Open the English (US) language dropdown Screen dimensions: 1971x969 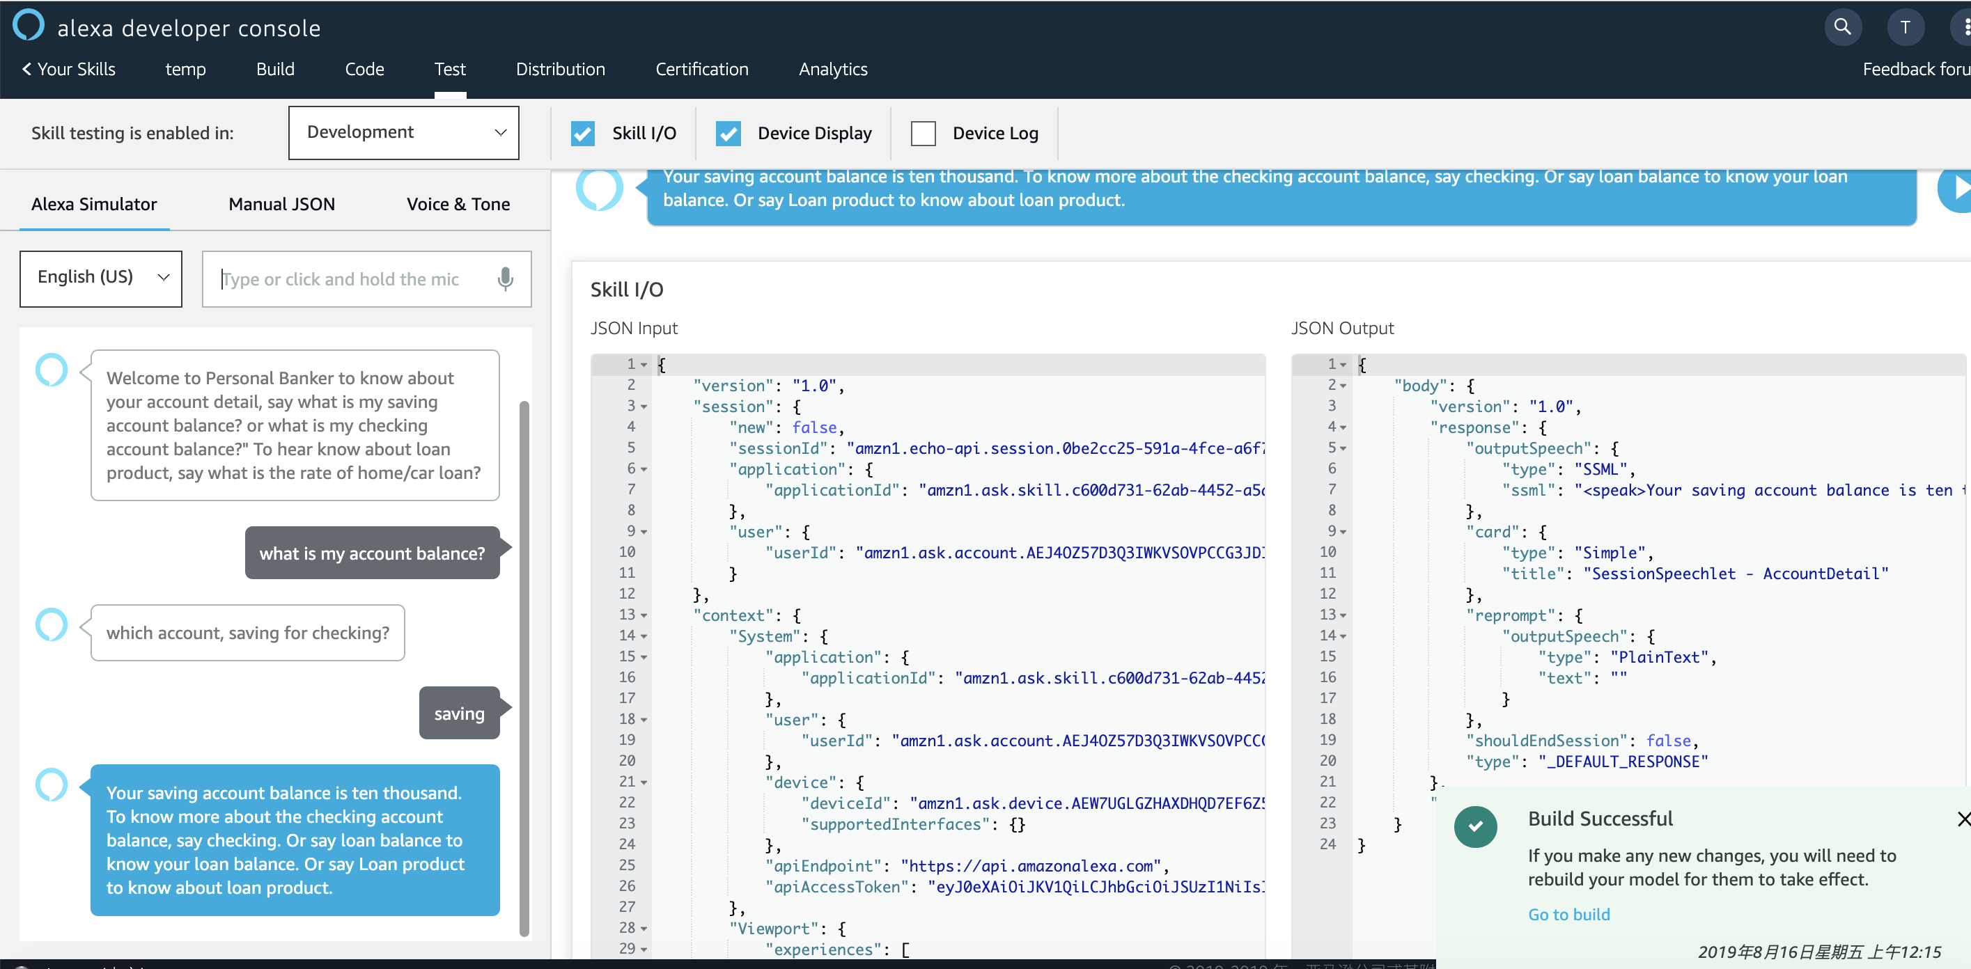[x=101, y=278]
